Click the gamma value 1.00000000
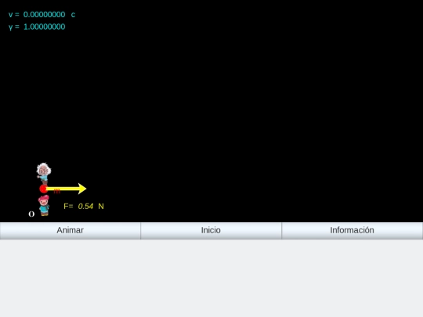 click(44, 27)
